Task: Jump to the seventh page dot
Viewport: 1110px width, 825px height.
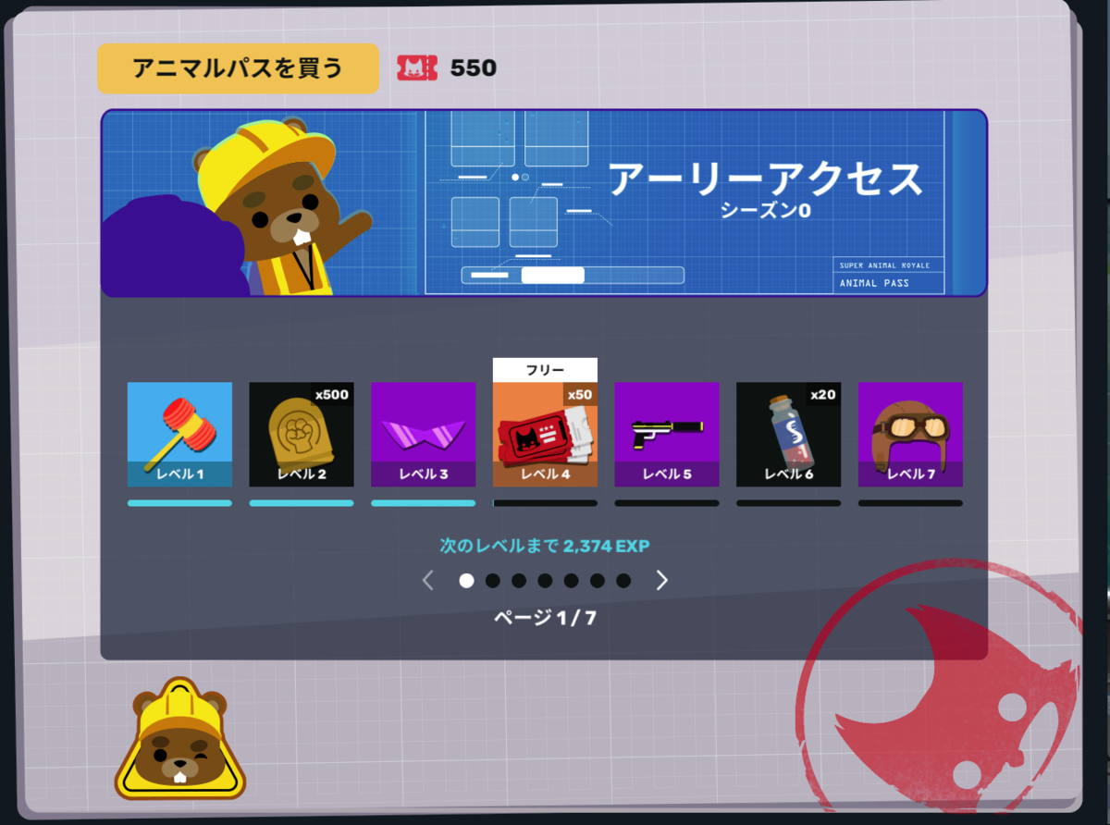Action: pos(623,580)
